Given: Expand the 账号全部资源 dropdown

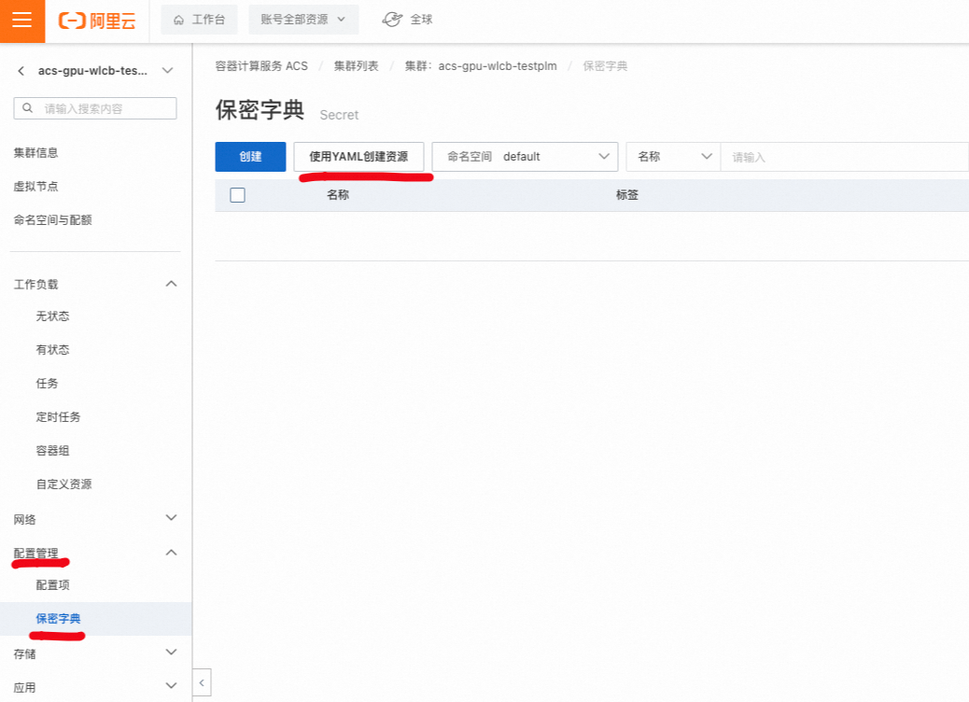Looking at the screenshot, I should tap(302, 20).
